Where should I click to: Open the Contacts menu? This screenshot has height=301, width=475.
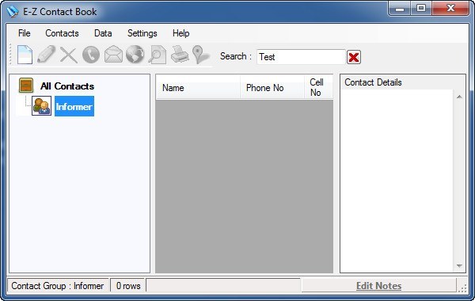(x=62, y=33)
